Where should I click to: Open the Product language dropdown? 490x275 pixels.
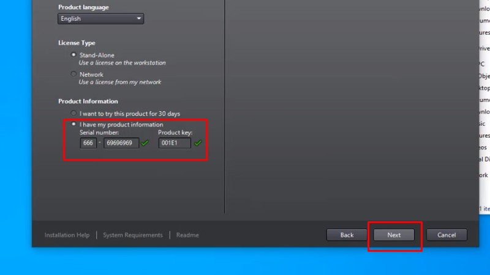100,19
